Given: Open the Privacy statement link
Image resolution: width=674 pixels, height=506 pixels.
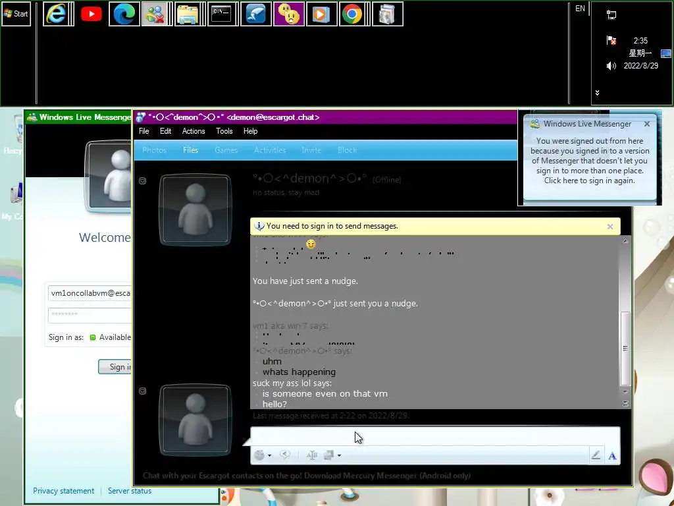Looking at the screenshot, I should click(63, 491).
